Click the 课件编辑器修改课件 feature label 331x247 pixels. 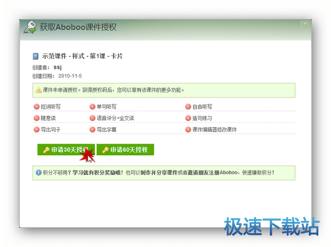coord(215,129)
